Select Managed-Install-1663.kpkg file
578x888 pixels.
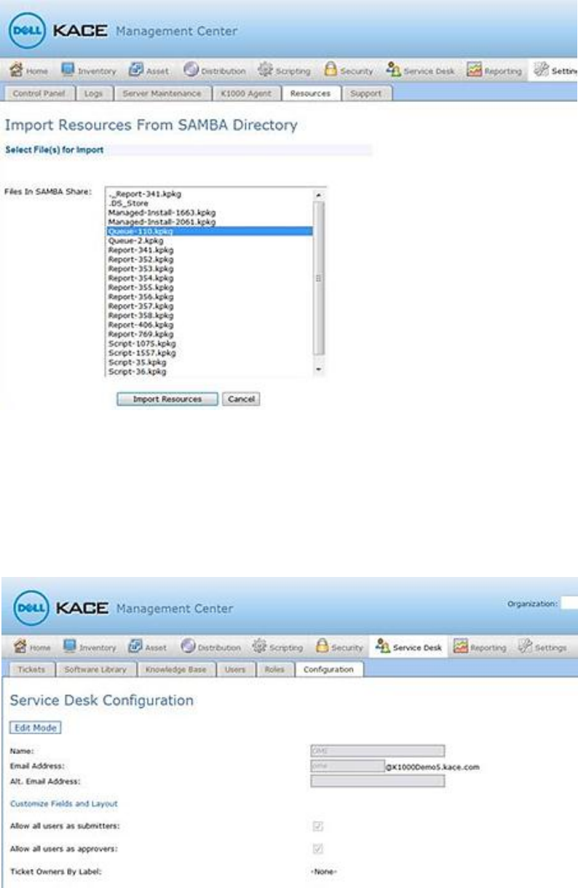pos(210,212)
